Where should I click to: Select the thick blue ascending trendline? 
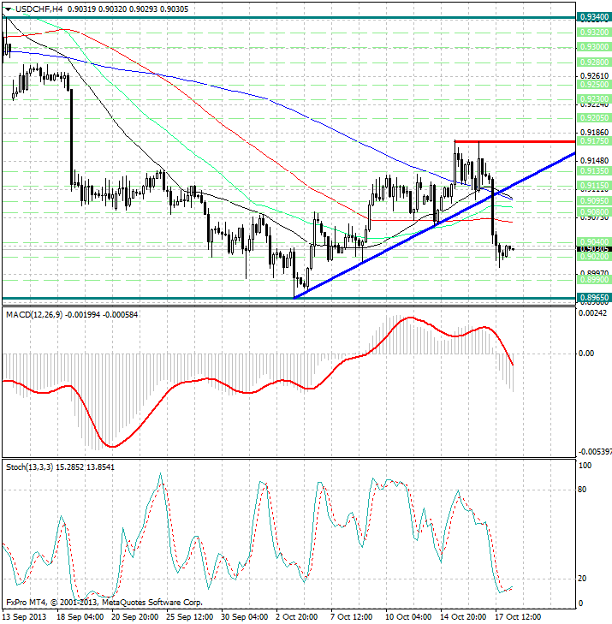435,225
